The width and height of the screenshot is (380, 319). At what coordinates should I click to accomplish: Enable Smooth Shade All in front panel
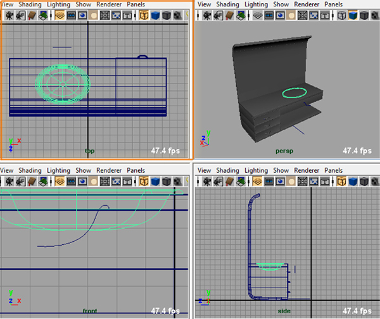point(155,182)
